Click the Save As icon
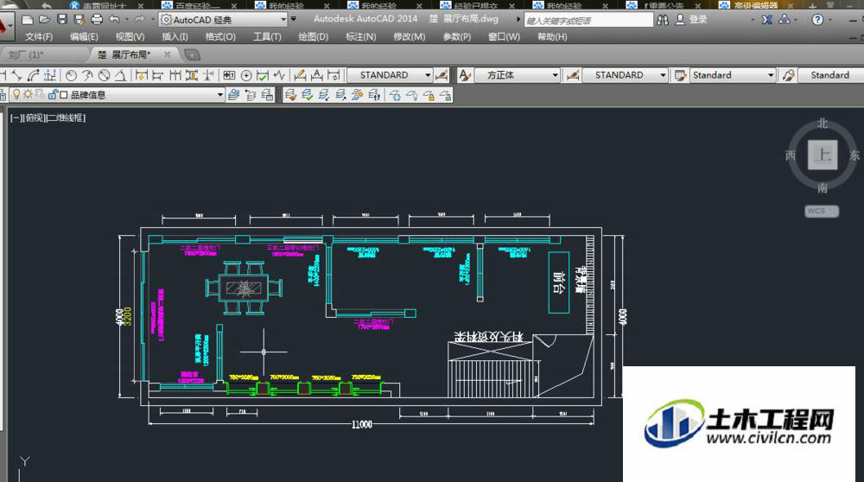 click(x=79, y=20)
